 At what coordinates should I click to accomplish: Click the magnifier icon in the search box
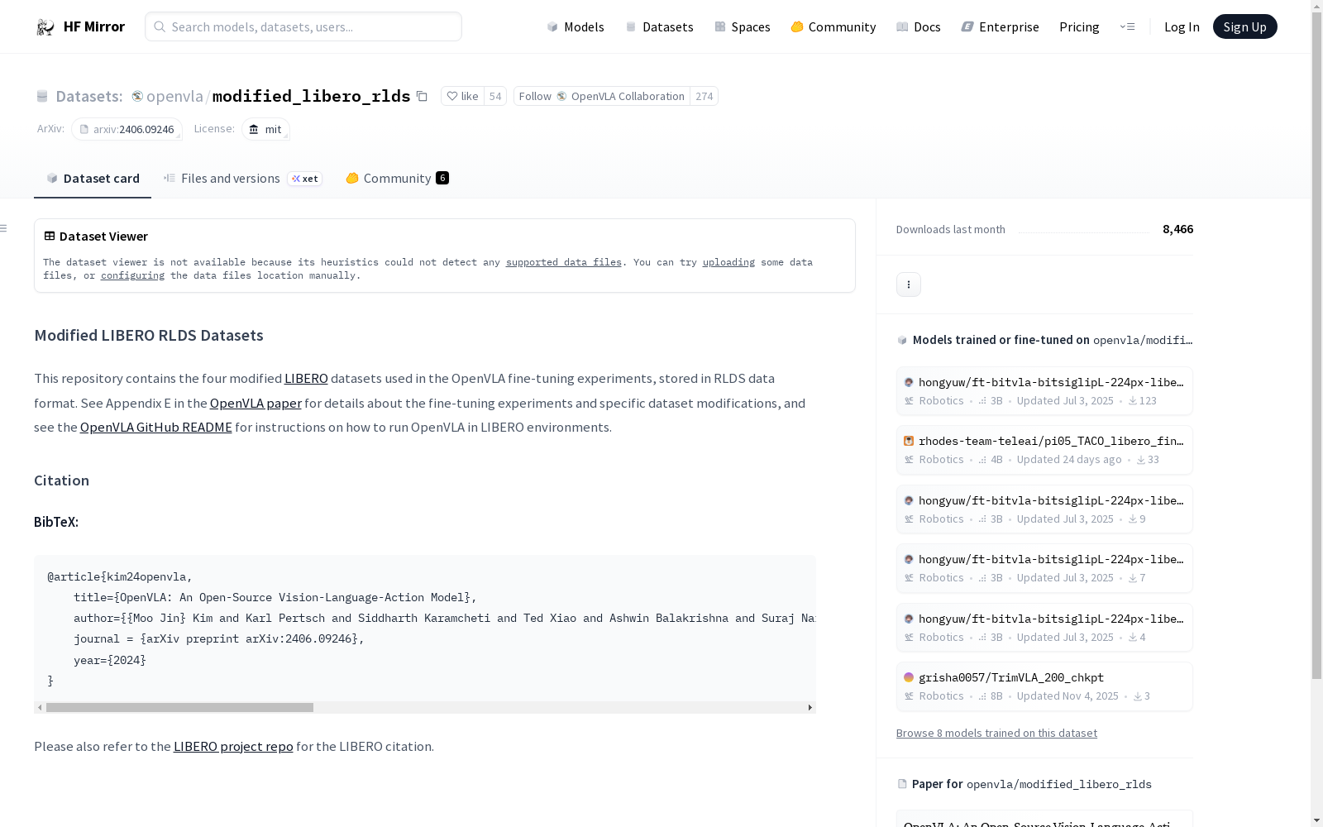[x=160, y=26]
